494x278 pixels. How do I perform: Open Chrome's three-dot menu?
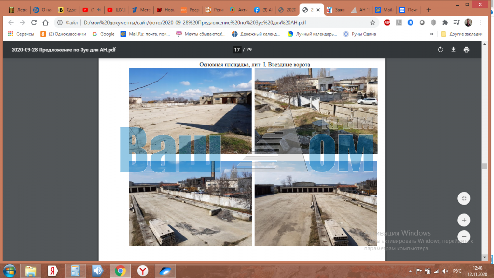(480, 22)
